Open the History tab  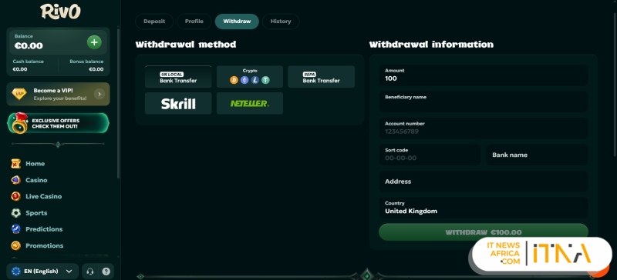pos(281,22)
